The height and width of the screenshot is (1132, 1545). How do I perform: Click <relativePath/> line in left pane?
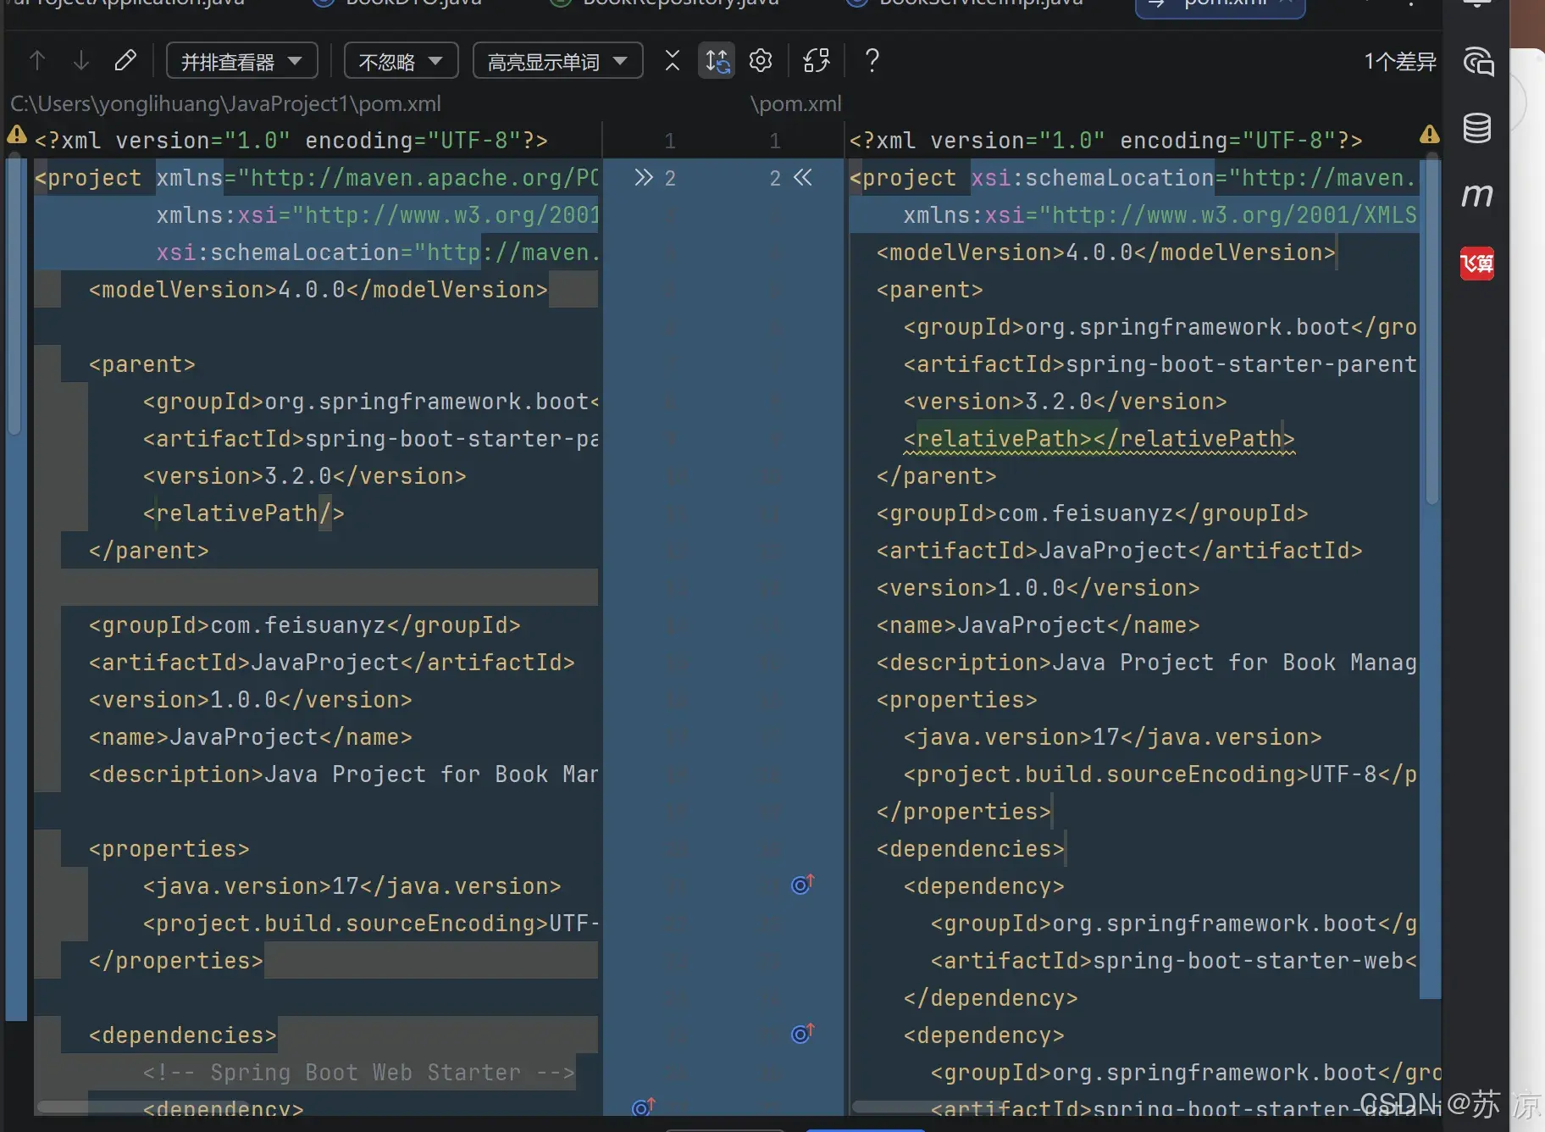point(244,513)
